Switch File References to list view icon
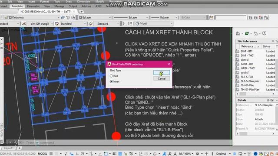This screenshot has width=278, height=156. click(x=273, y=41)
